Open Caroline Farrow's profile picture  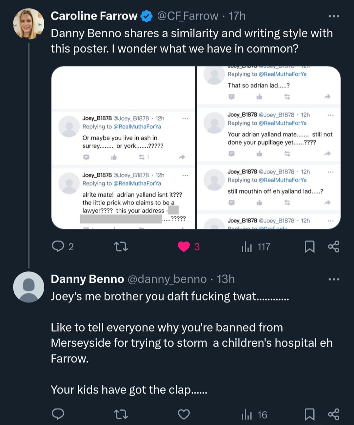point(29,24)
